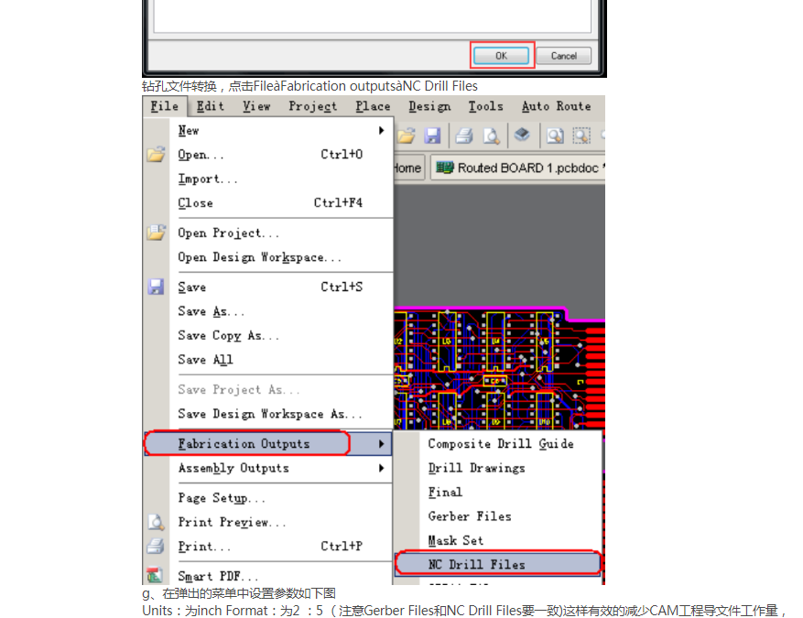Click the Print toolbar icon
Image resolution: width=803 pixels, height=618 pixels.
coord(464,136)
